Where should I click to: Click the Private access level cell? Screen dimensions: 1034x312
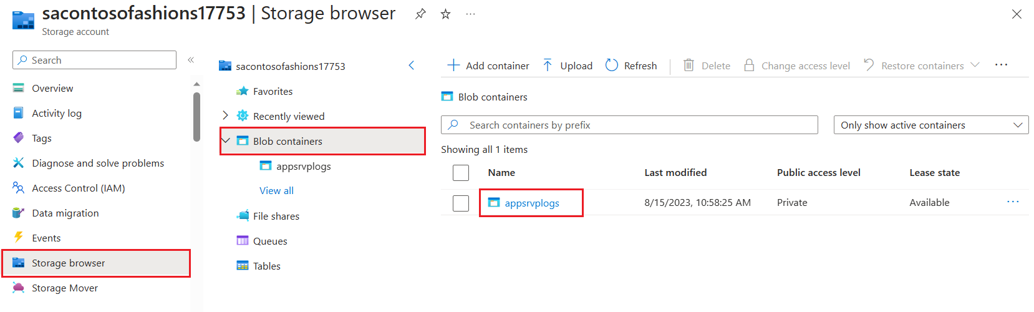tap(792, 203)
